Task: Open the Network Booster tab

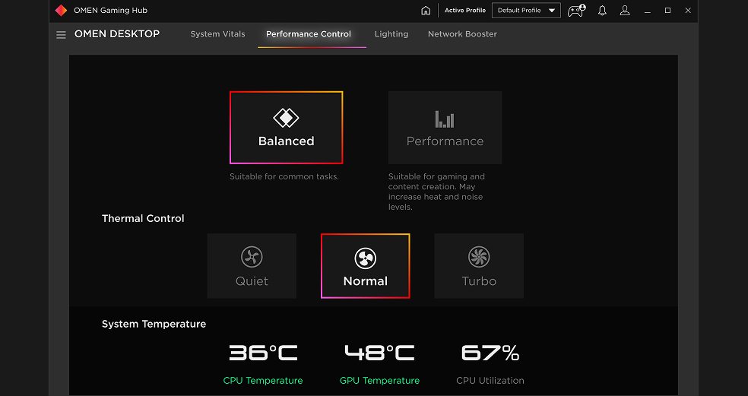Action: (462, 34)
